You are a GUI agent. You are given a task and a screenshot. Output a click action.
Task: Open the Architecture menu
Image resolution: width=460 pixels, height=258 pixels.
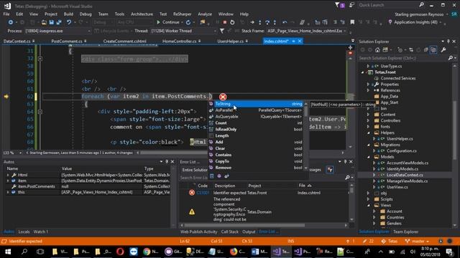142,14
